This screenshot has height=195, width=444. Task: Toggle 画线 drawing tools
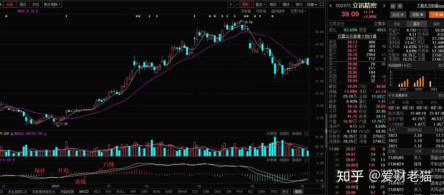click(286, 4)
